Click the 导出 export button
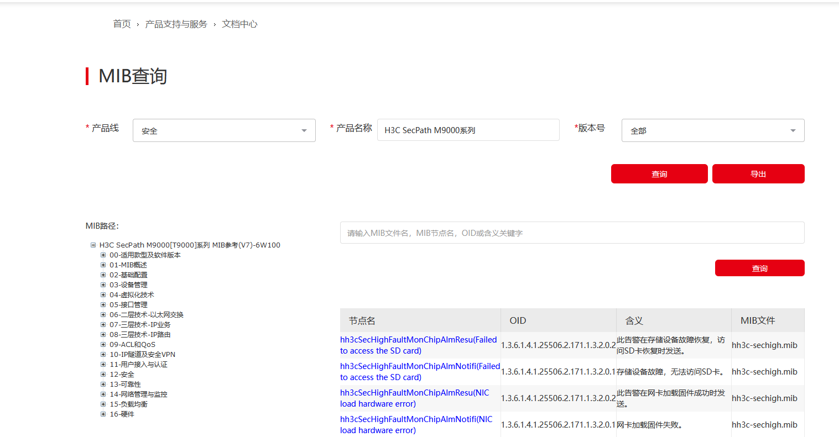This screenshot has height=437, width=839. coord(758,173)
